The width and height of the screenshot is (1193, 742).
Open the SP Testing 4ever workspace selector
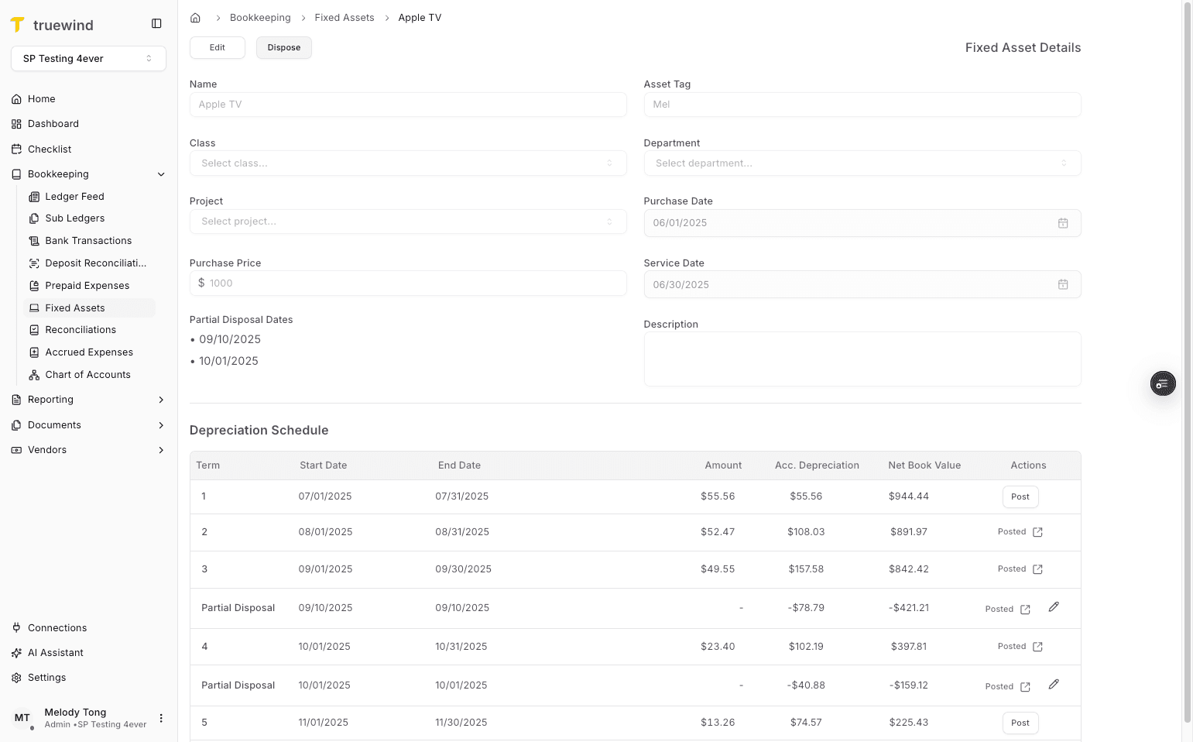click(x=88, y=58)
